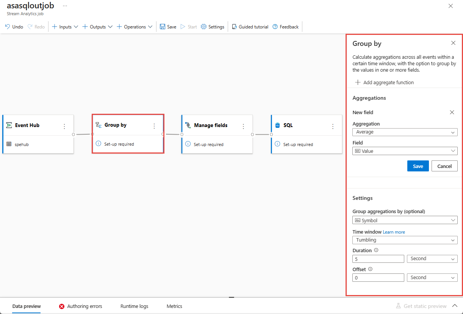Open the Duration unit dropdown showing Second
Image resolution: width=463 pixels, height=314 pixels.
432,258
